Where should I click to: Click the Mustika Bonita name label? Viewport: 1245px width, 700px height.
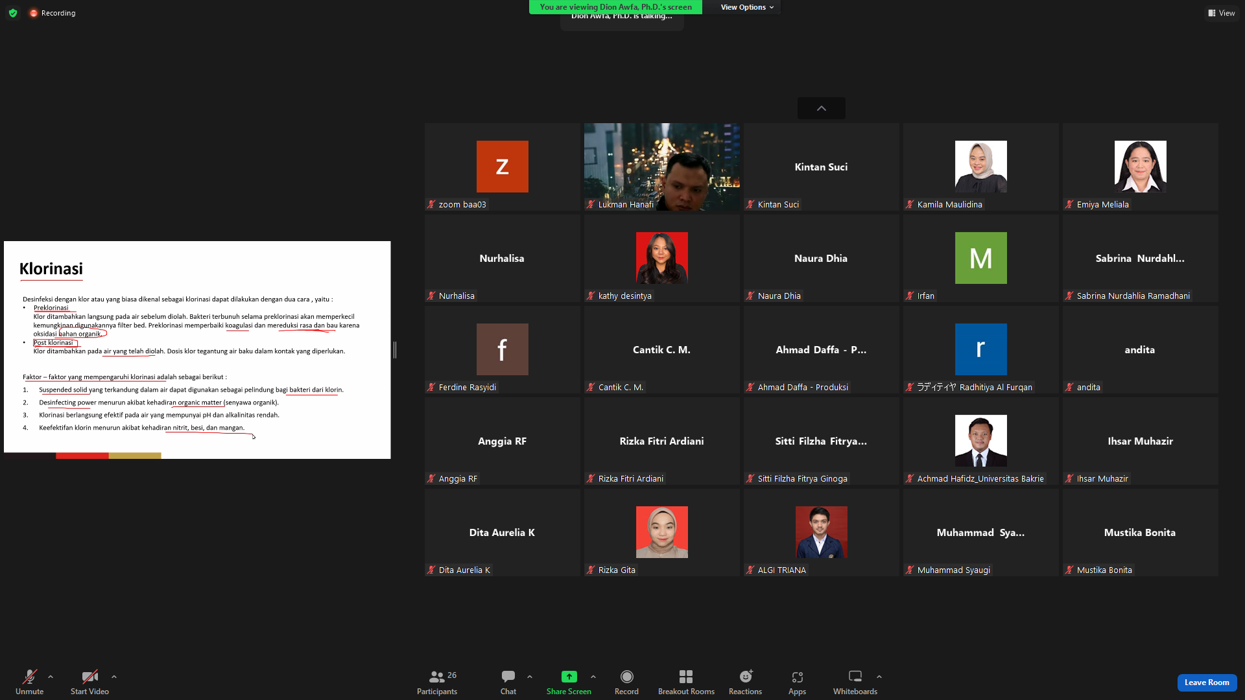tap(1104, 570)
